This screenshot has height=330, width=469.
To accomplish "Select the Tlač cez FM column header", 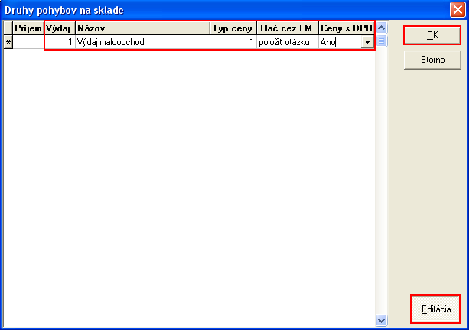I will [x=288, y=28].
